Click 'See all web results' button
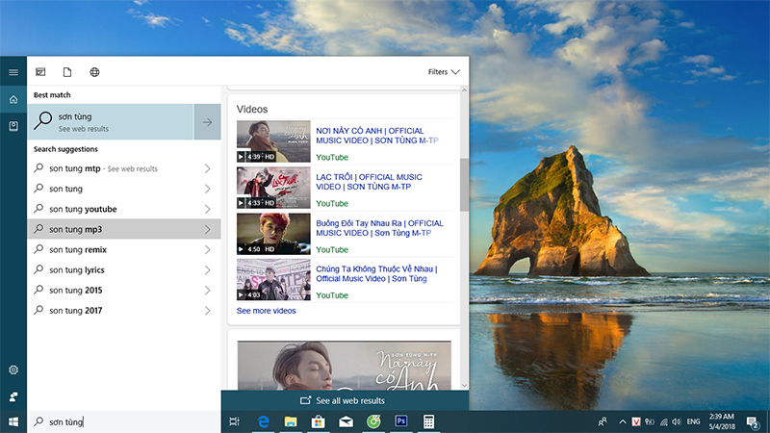The image size is (770, 433). pyautogui.click(x=345, y=400)
